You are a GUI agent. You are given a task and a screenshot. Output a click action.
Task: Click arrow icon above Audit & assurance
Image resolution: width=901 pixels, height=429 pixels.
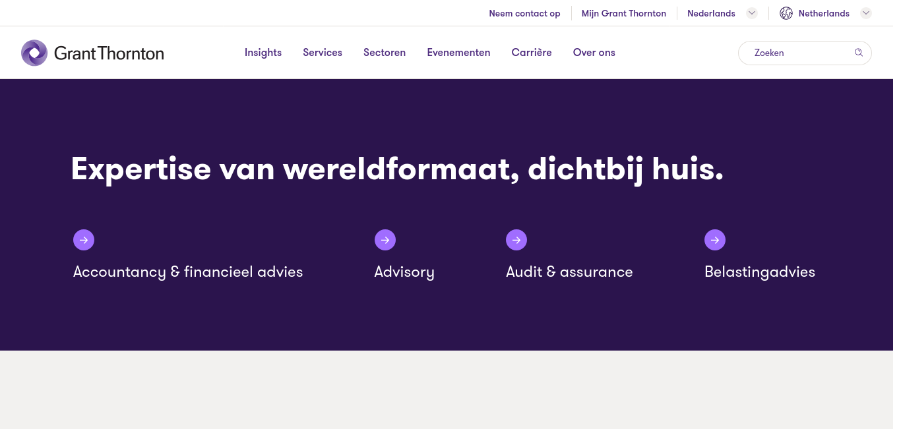coord(516,240)
